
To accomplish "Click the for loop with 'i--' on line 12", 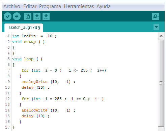I will click(62, 99).
